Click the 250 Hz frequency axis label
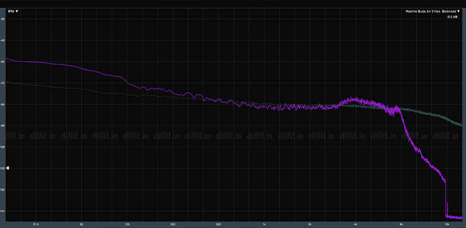Image resolution: width=466 pixels, height=228 pixels. tap(173, 224)
